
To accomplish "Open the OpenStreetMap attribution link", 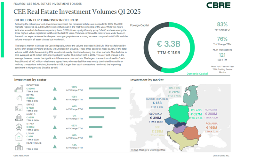I will [158, 150].
